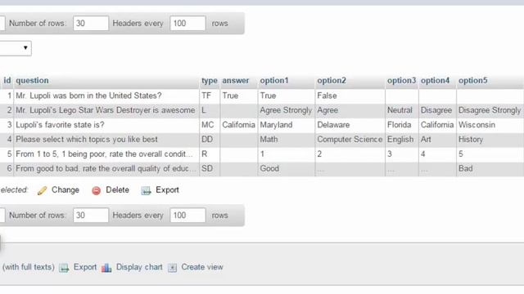Click the 'From good to bad' question cell

coord(106,169)
